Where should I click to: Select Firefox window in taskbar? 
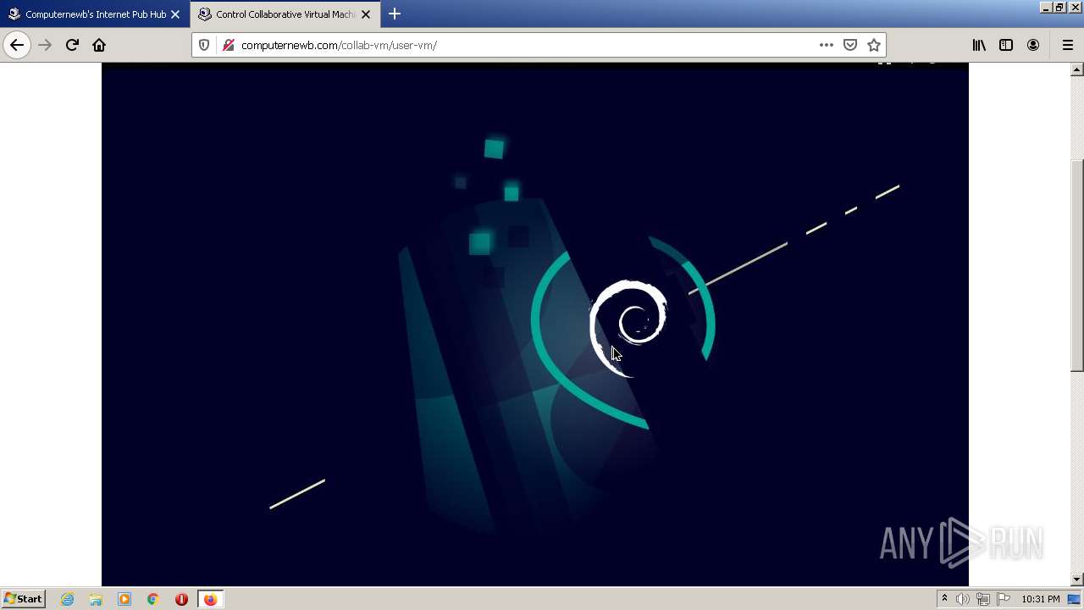[x=210, y=599]
